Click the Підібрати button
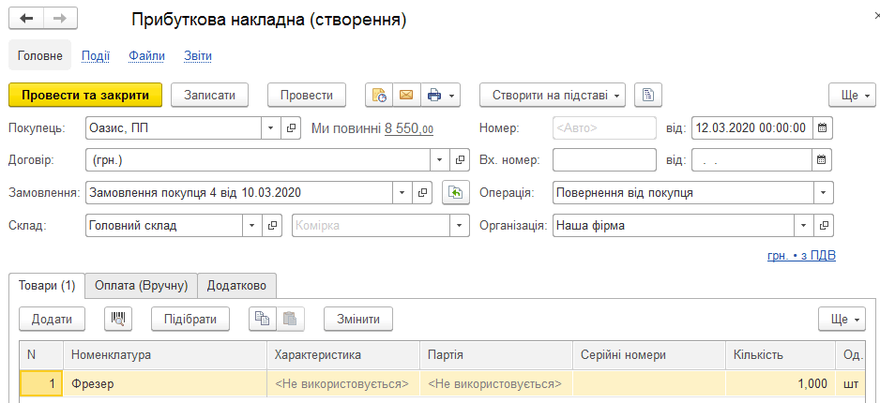The height and width of the screenshot is (403, 880). click(x=190, y=319)
